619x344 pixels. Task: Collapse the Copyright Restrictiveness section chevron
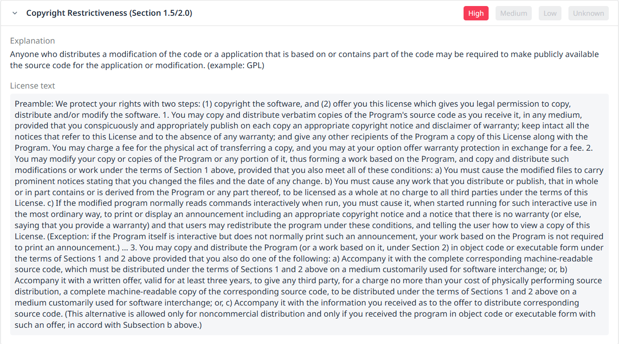[x=15, y=13]
